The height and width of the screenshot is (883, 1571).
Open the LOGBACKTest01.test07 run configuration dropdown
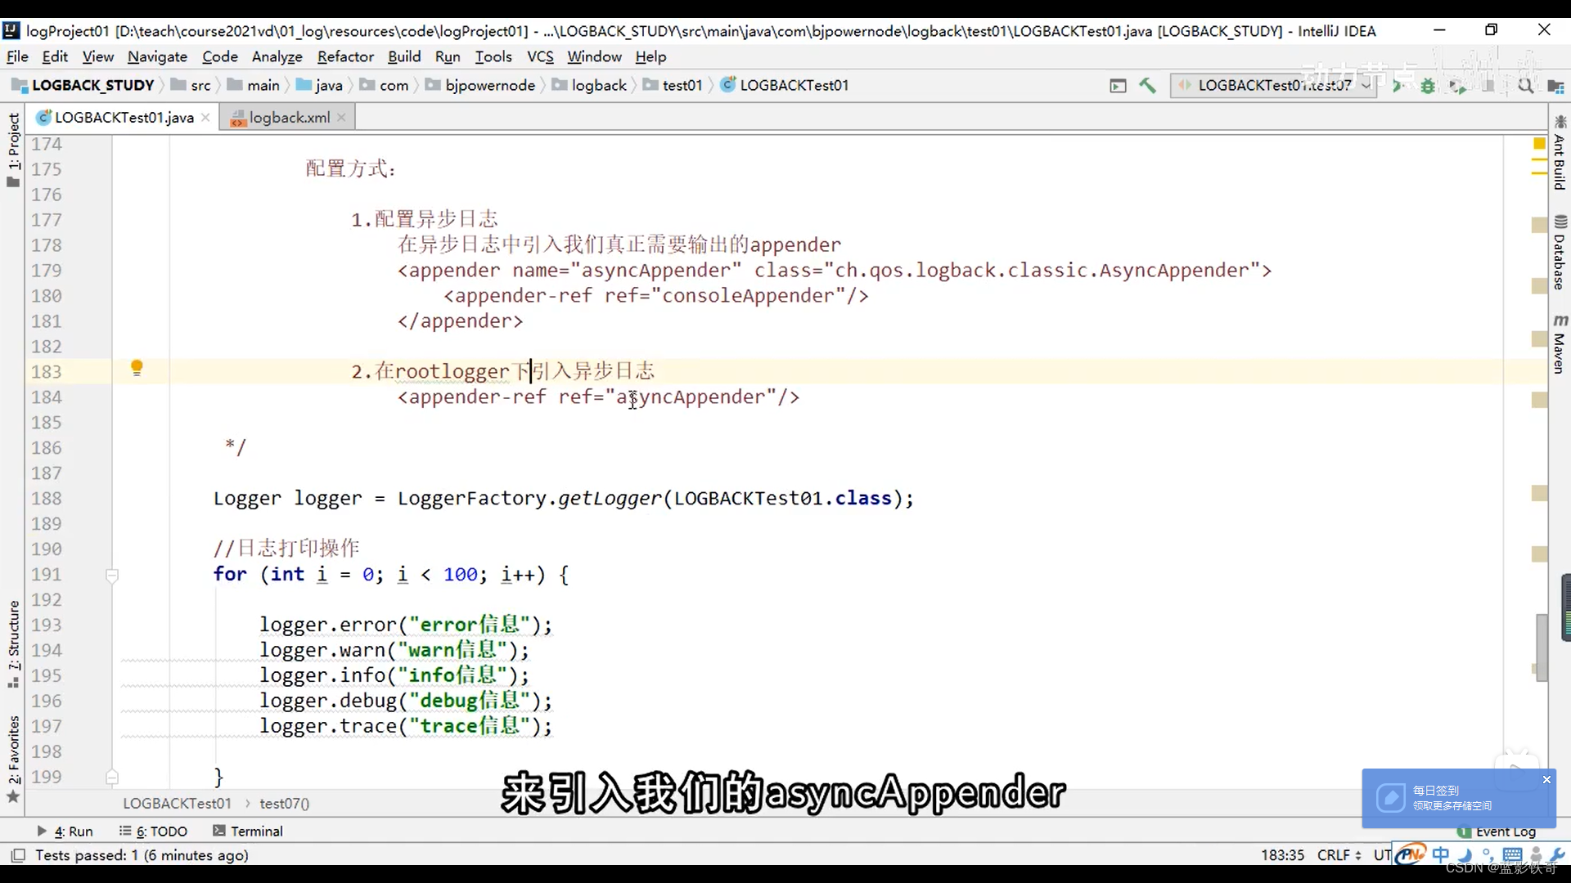click(1273, 85)
